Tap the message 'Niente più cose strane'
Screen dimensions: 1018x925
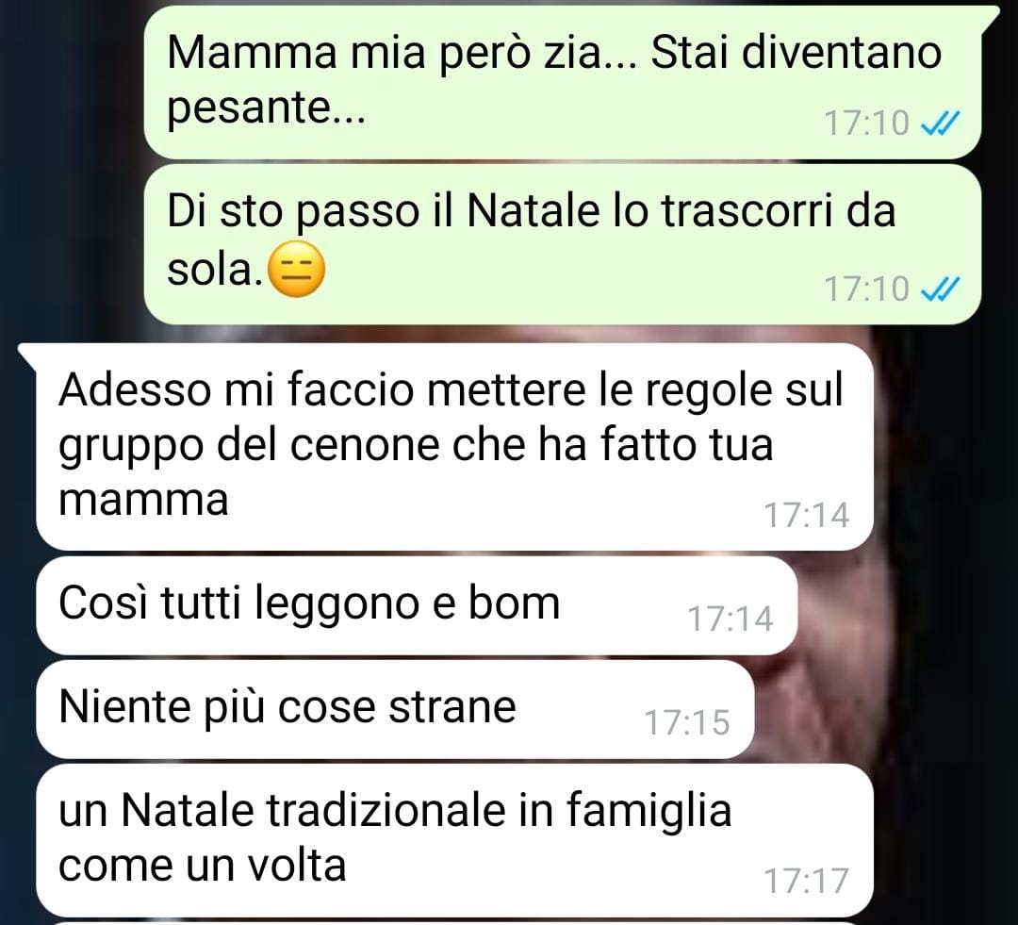[395, 709]
